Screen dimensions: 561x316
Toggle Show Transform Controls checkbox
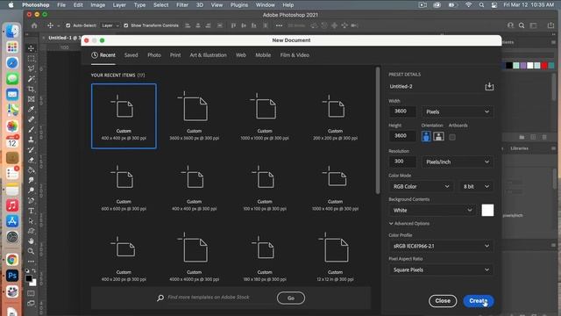click(126, 25)
